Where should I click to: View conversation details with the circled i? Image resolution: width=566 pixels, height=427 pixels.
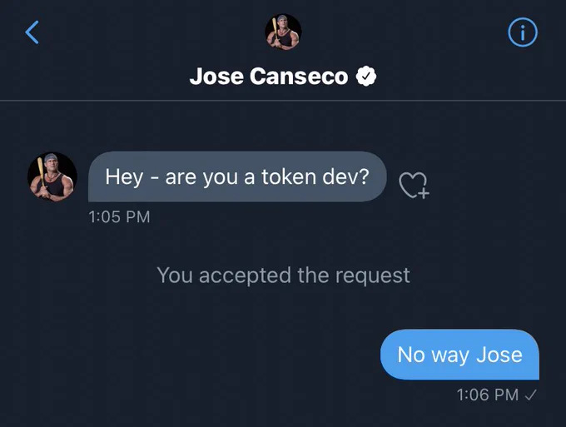(523, 32)
